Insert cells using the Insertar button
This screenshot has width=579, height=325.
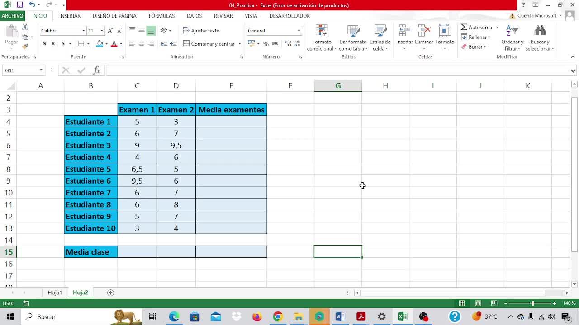(404, 38)
